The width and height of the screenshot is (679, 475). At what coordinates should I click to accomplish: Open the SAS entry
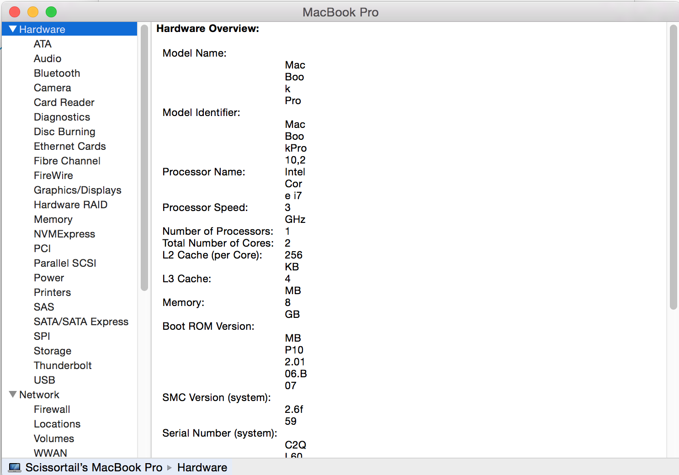tap(44, 307)
